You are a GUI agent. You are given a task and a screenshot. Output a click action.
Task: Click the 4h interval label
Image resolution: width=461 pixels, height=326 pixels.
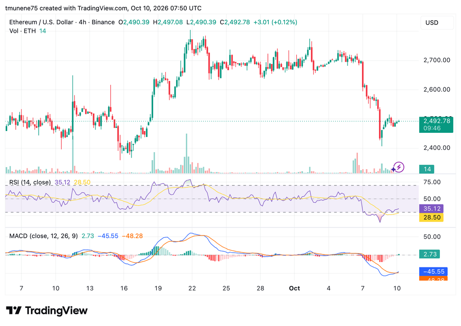click(x=83, y=23)
